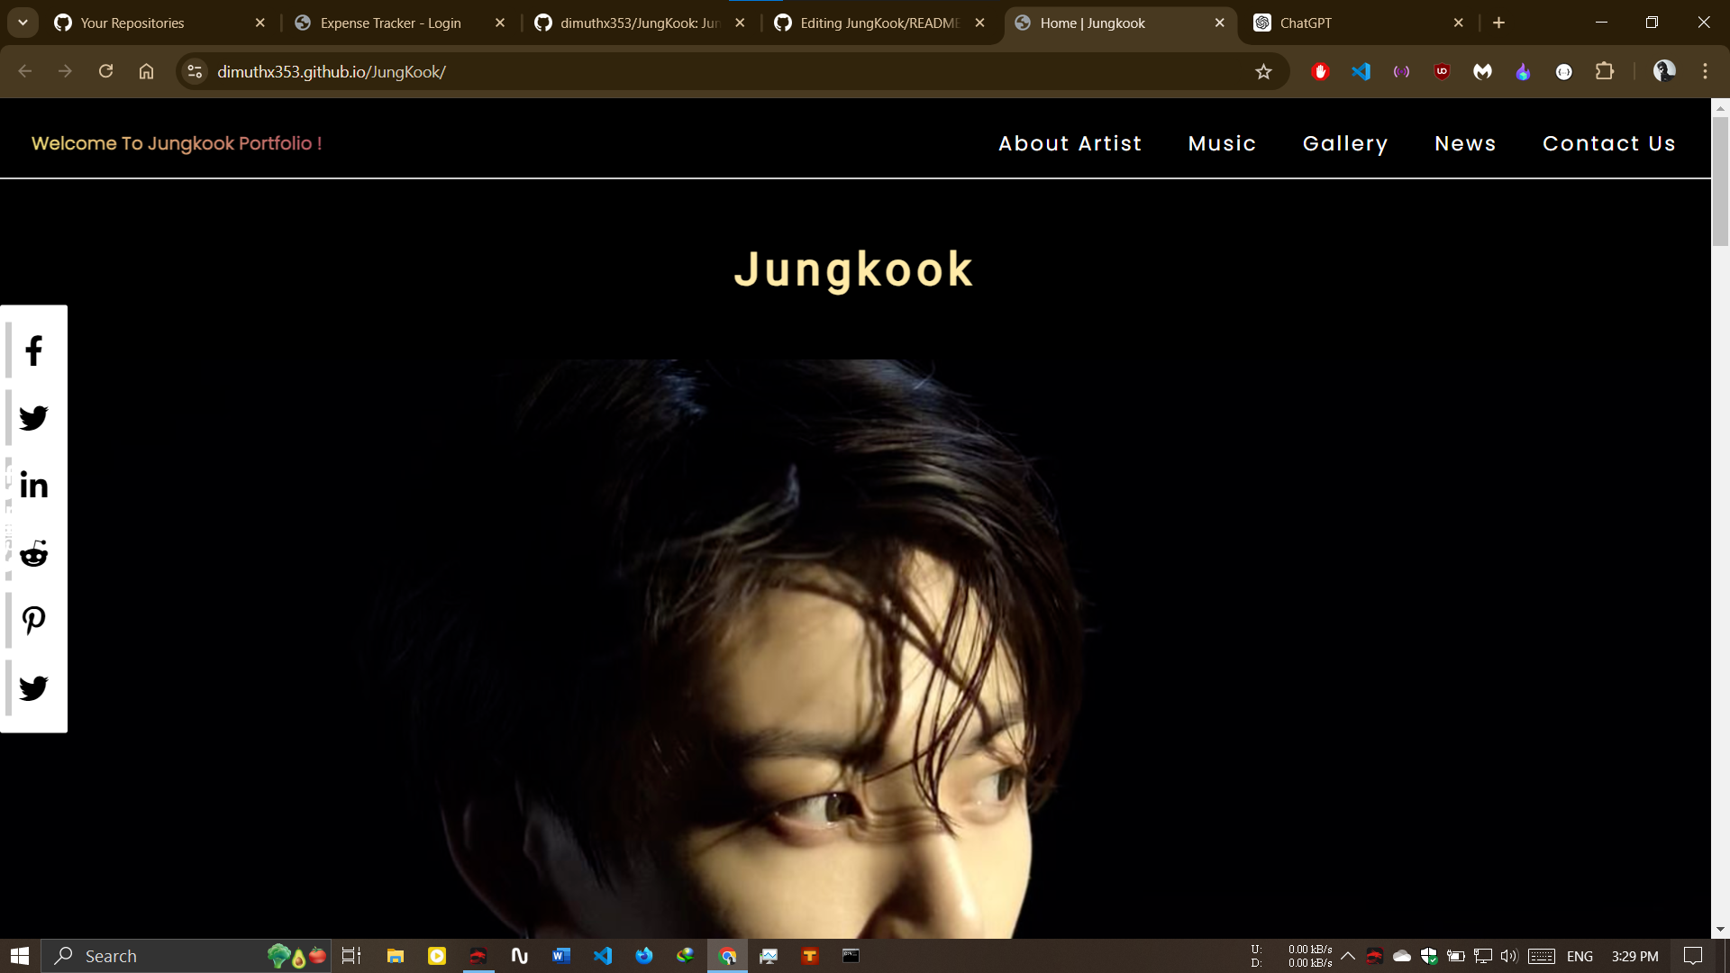Viewport: 1730px width, 973px height.
Task: Open the Extensions puzzle-piece icon
Action: click(x=1607, y=71)
